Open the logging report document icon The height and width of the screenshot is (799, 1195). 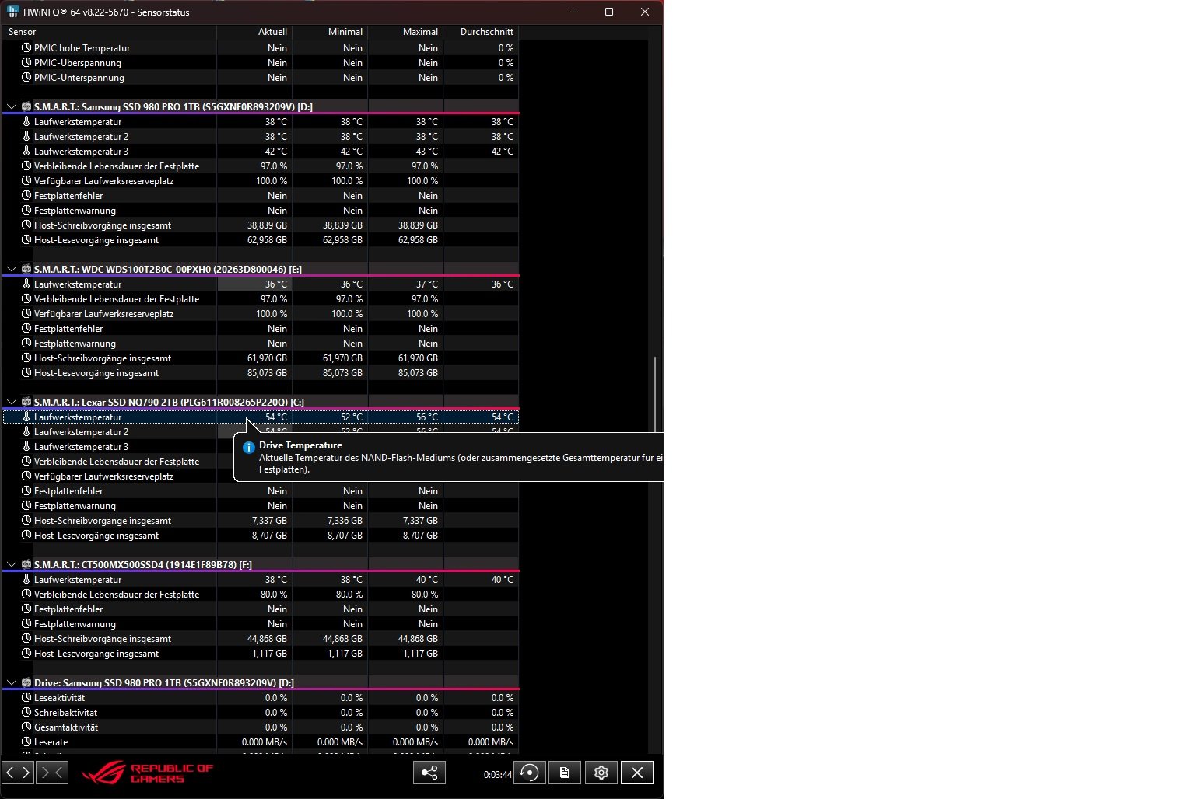565,773
